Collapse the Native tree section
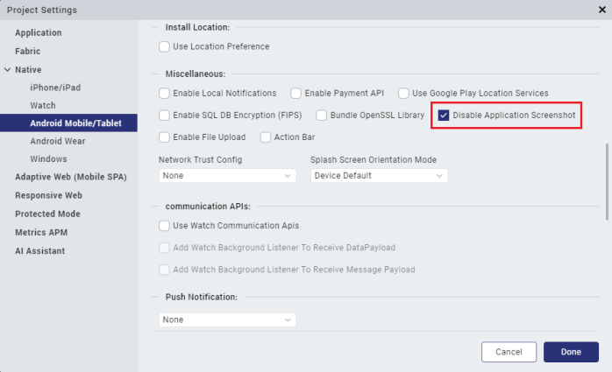The height and width of the screenshot is (372, 612). pos(8,69)
